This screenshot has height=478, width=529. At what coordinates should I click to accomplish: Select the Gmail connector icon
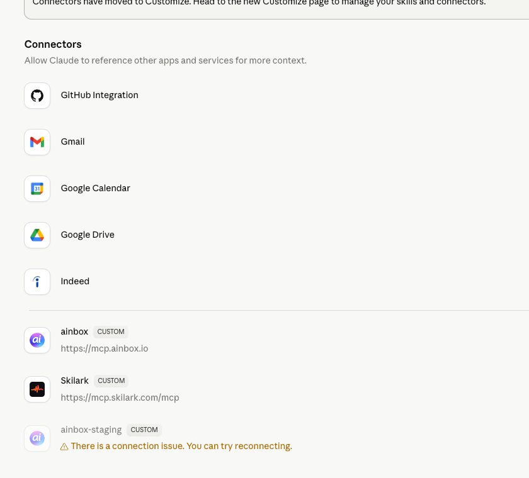(x=37, y=142)
